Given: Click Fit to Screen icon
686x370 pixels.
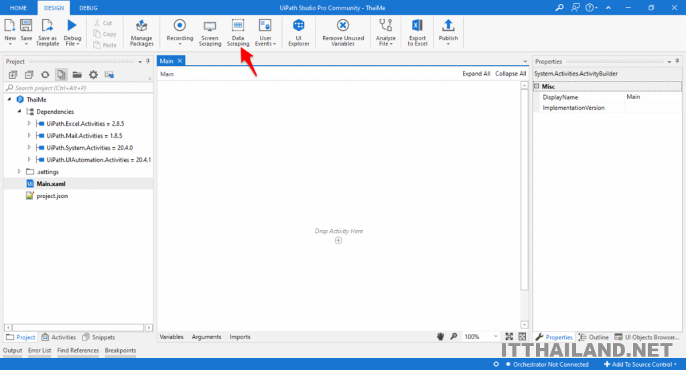Looking at the screenshot, I should (x=509, y=337).
